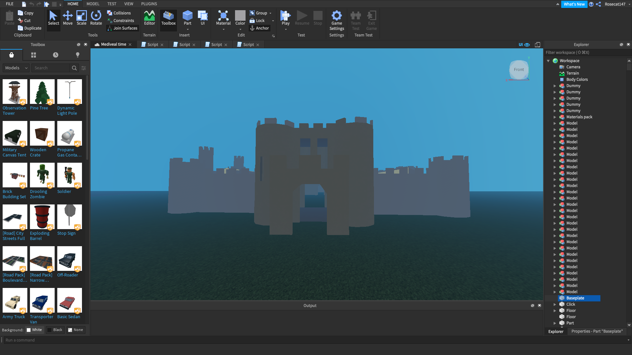Collapse the Workspace tree node
The height and width of the screenshot is (355, 632).
click(548, 61)
